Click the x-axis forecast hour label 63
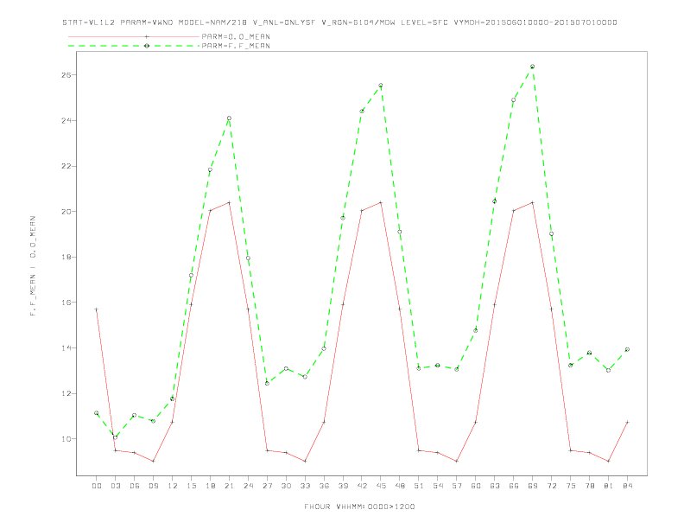Image resolution: width=684 pixels, height=529 pixels. click(x=495, y=486)
